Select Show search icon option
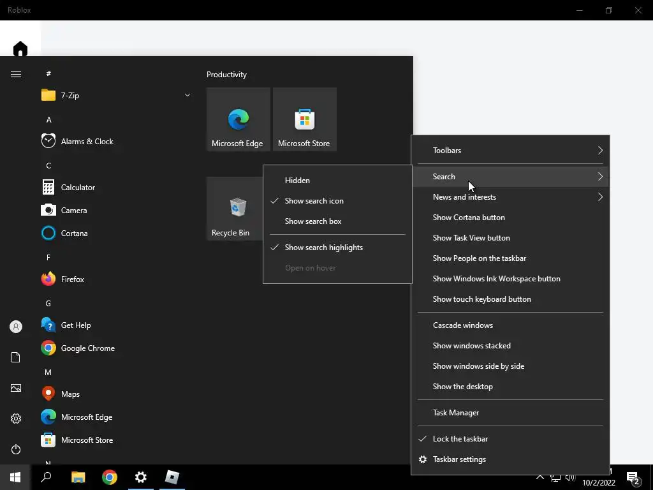Image resolution: width=653 pixels, height=490 pixels. pyautogui.click(x=337, y=201)
